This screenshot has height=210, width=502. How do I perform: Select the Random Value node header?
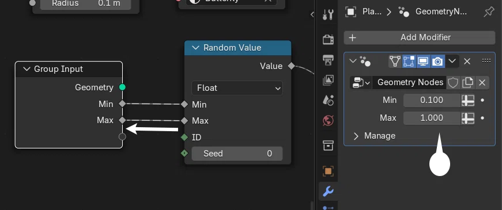click(x=237, y=48)
